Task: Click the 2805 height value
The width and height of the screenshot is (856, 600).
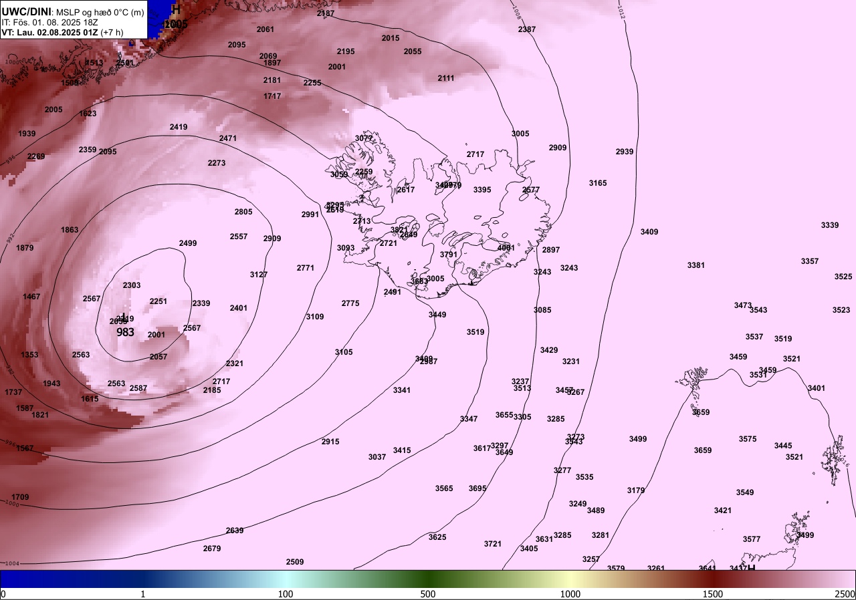Action: pyautogui.click(x=243, y=212)
